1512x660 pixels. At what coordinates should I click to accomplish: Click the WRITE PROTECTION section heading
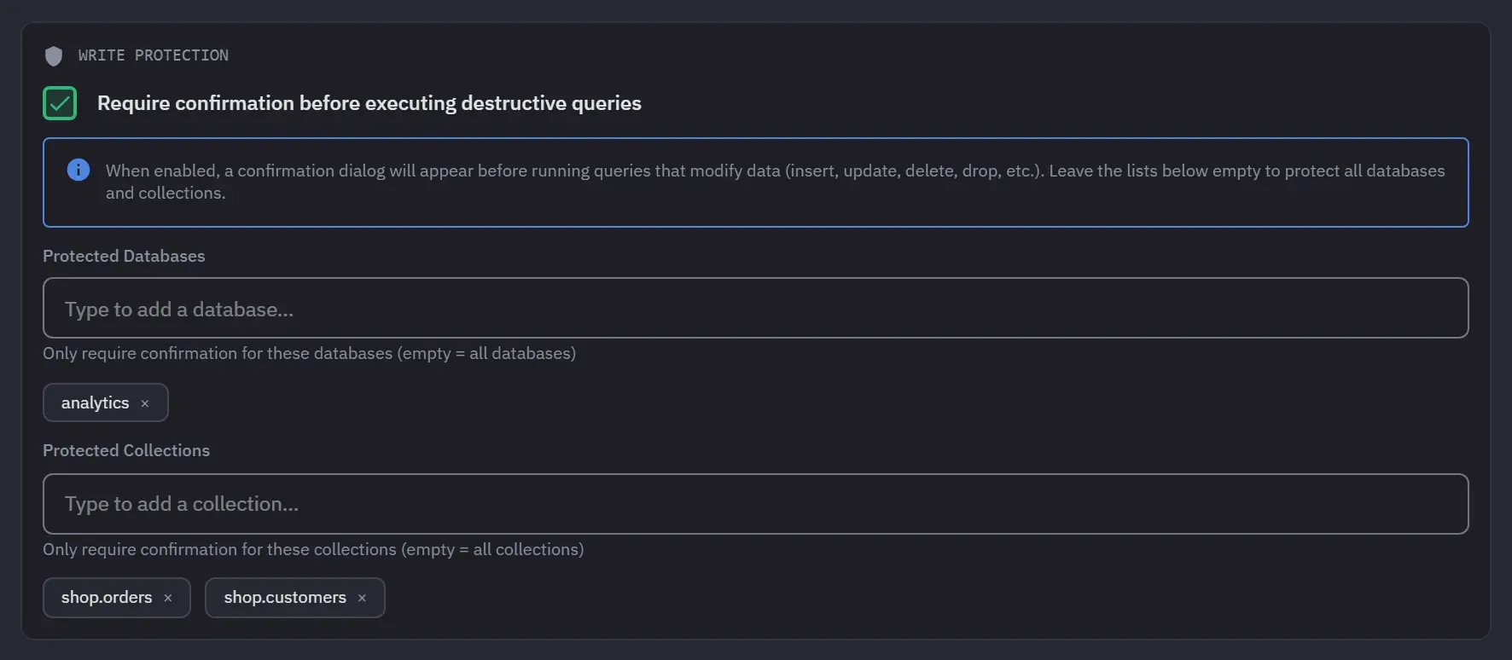(x=154, y=55)
